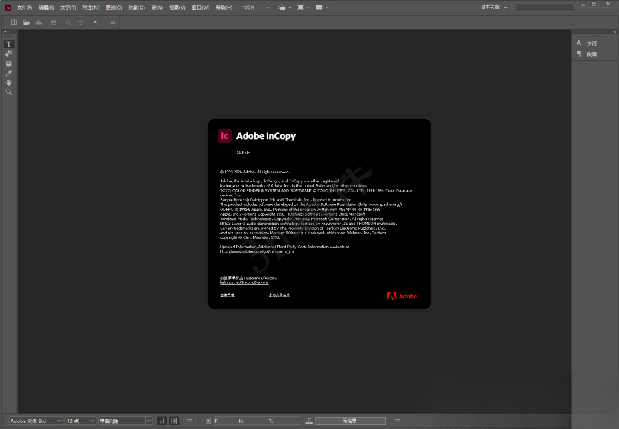Viewport: 619px width, 429px height.
Task: Open the view options icon dropdown
Action: 285,7
